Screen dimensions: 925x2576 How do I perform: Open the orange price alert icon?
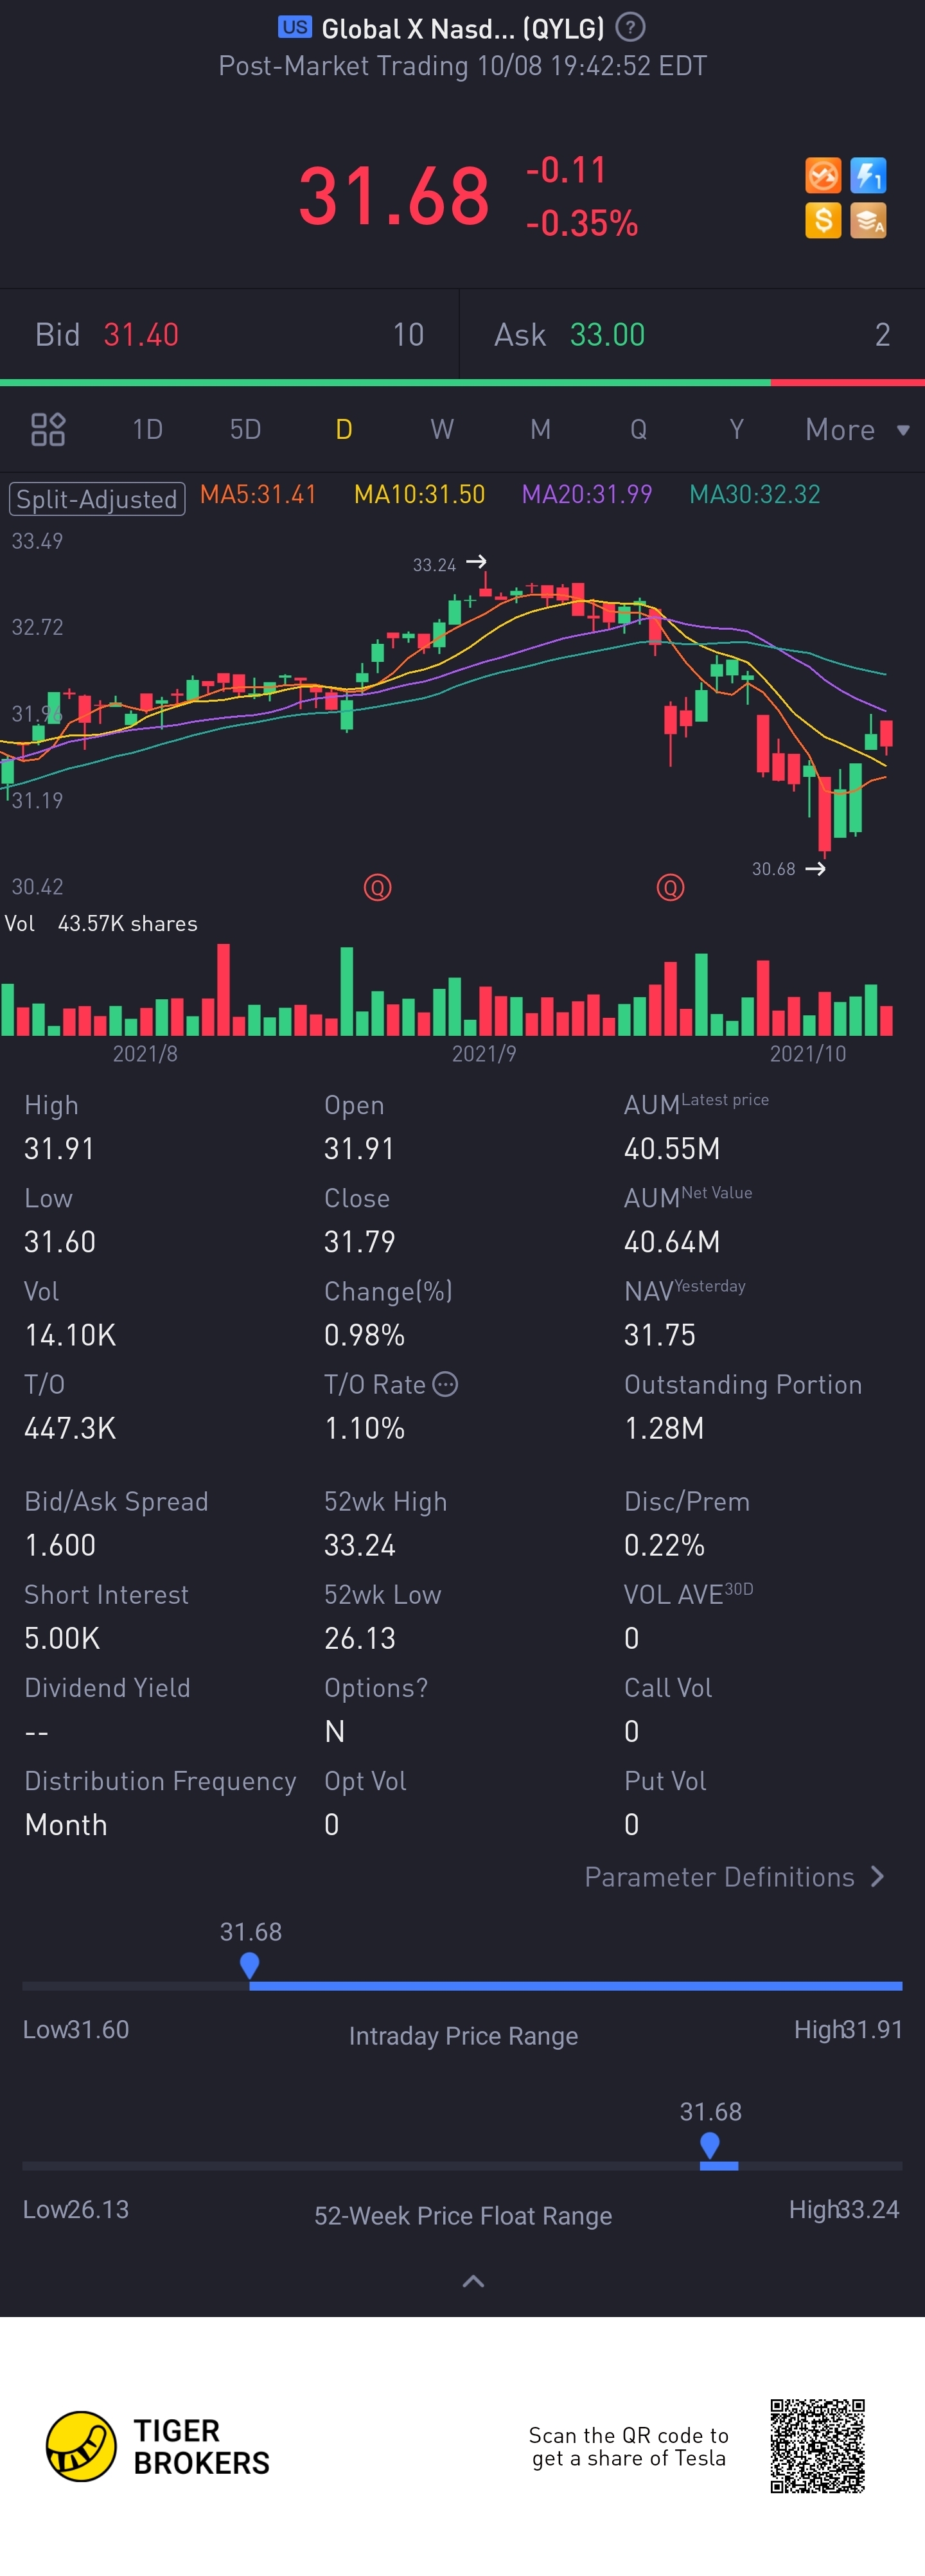point(823,176)
